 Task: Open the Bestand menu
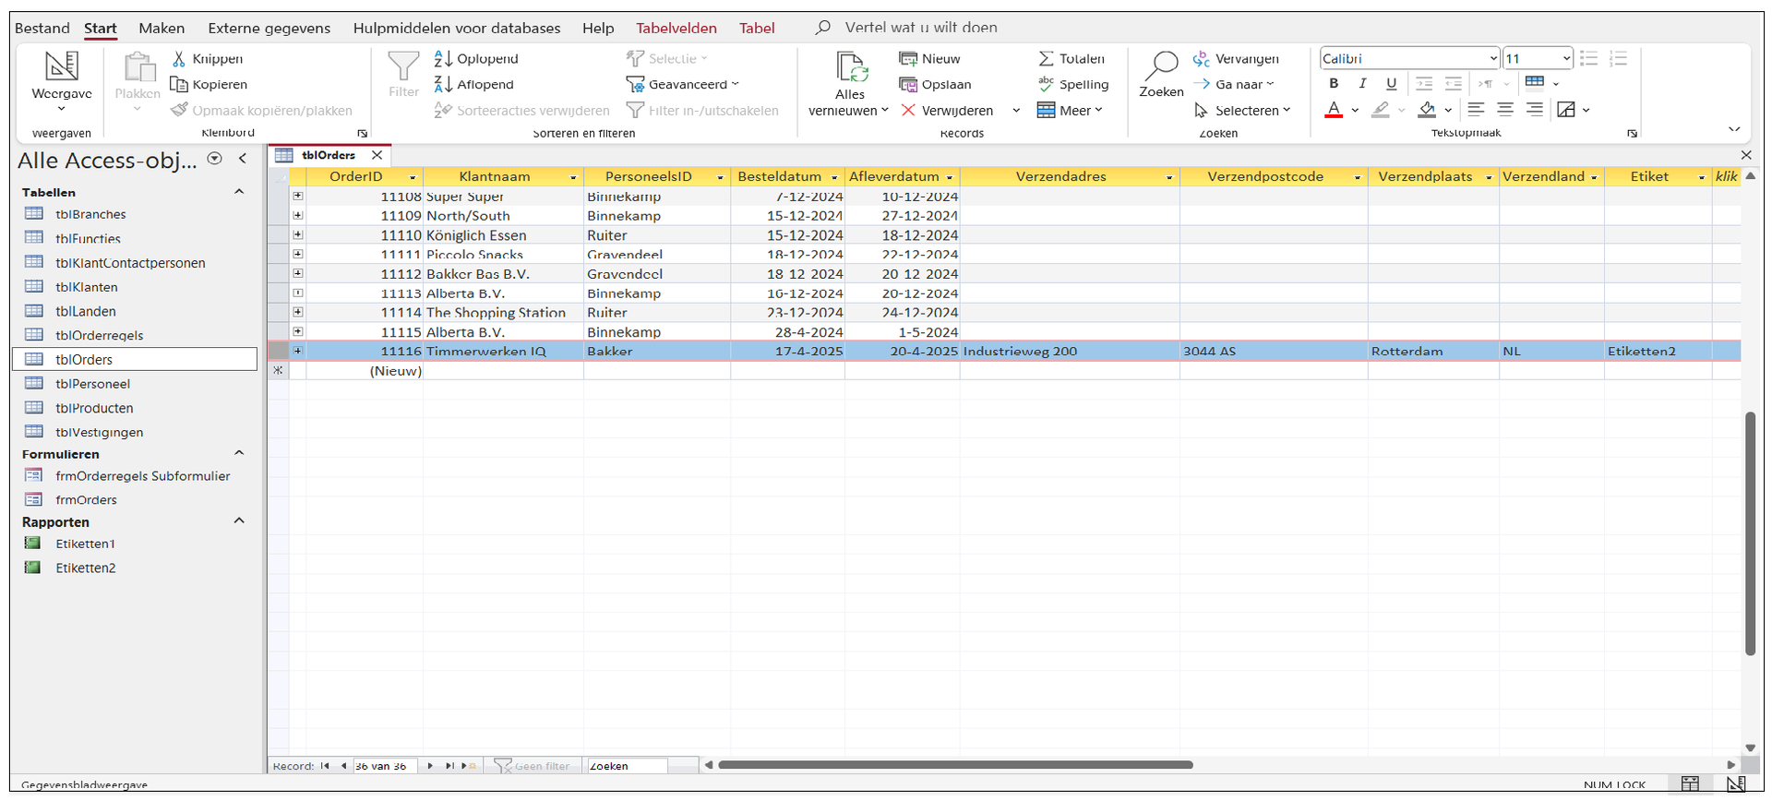point(42,28)
